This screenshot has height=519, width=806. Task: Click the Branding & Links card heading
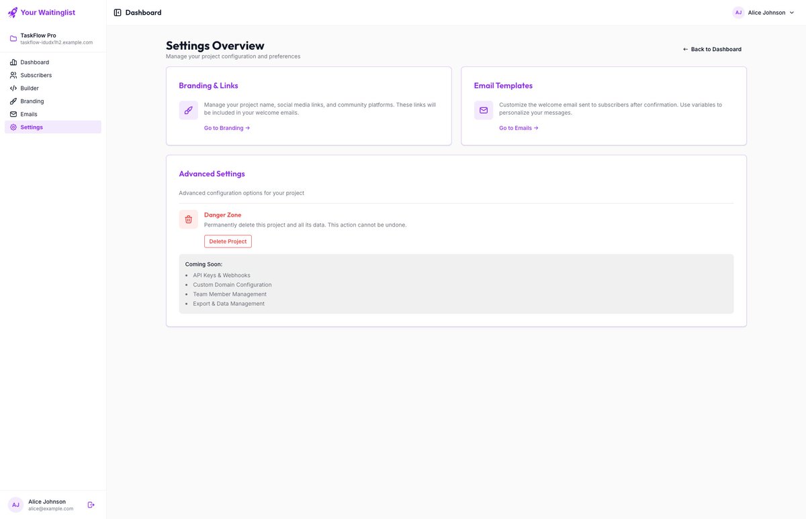pyautogui.click(x=208, y=86)
